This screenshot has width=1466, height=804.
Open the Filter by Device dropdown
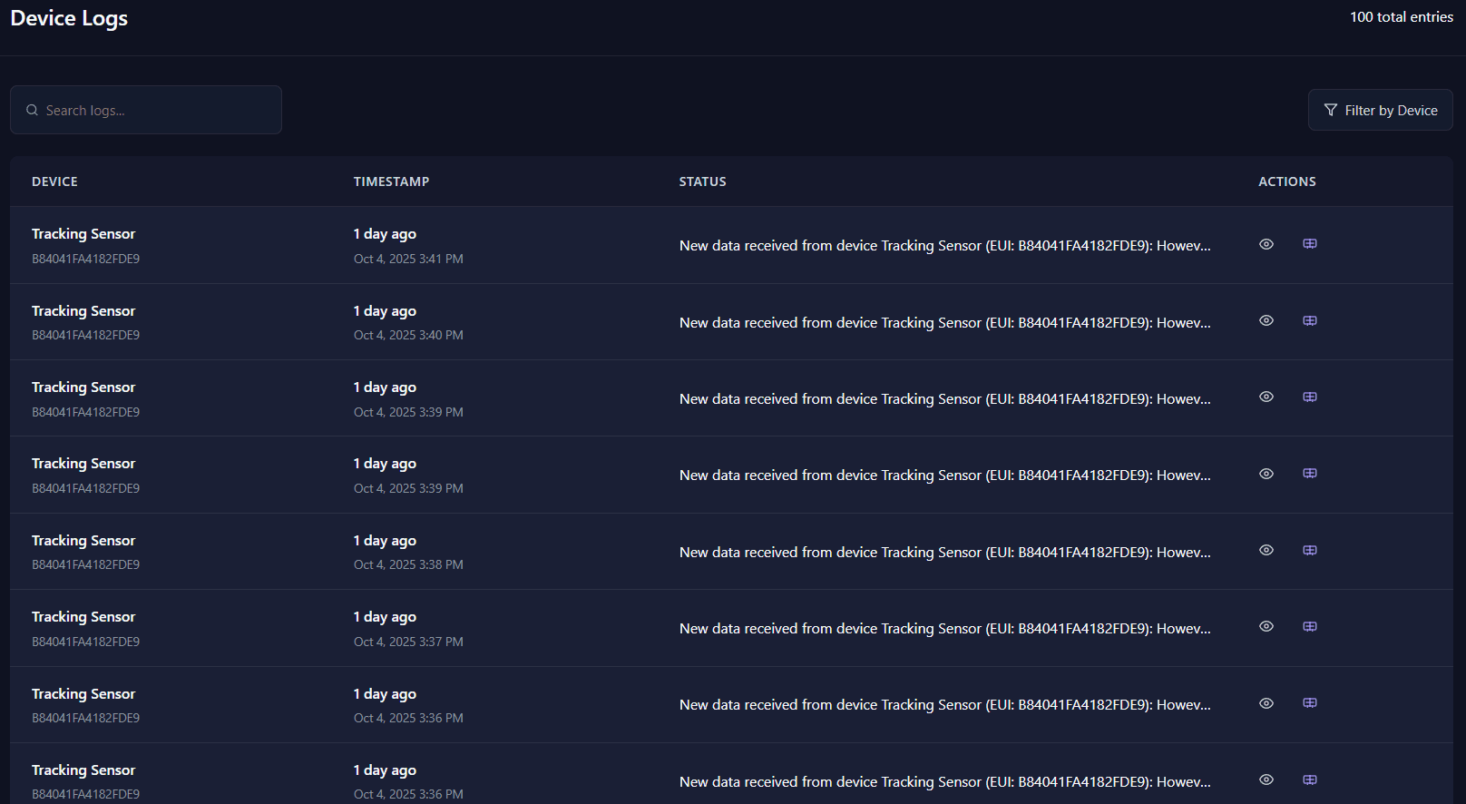click(1380, 110)
